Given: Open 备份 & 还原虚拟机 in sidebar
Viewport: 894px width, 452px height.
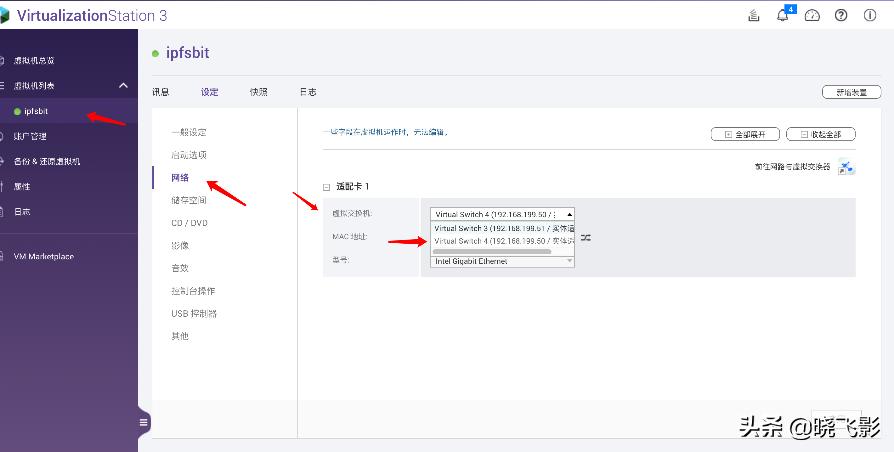Looking at the screenshot, I should (x=47, y=162).
